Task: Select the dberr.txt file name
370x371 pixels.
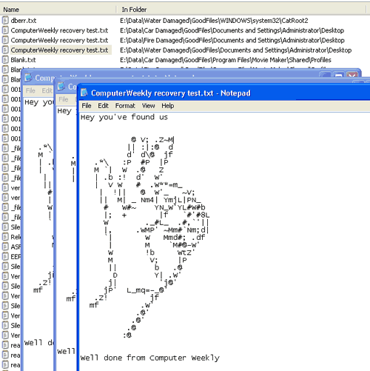Action: point(24,21)
